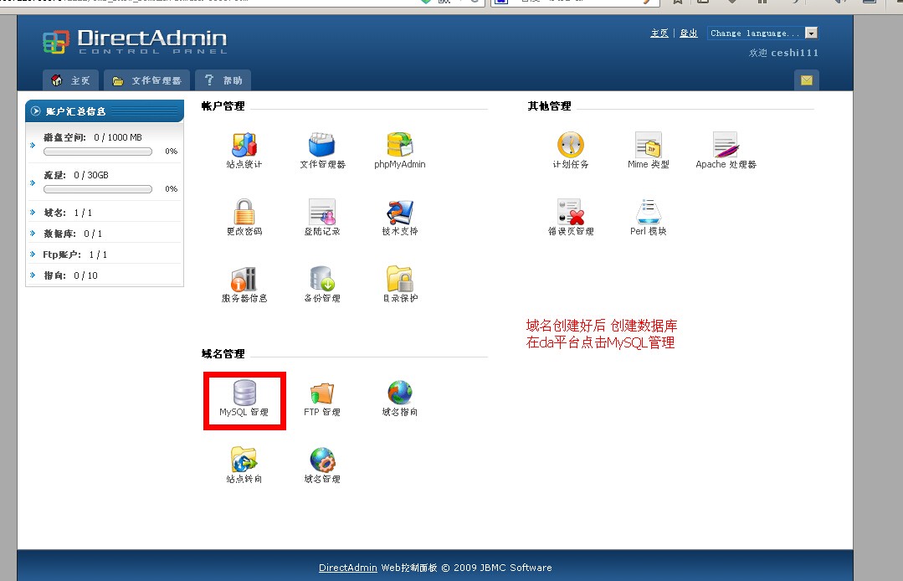The height and width of the screenshot is (581, 903).
Task: Open the Change language dropdown
Action: tap(762, 33)
